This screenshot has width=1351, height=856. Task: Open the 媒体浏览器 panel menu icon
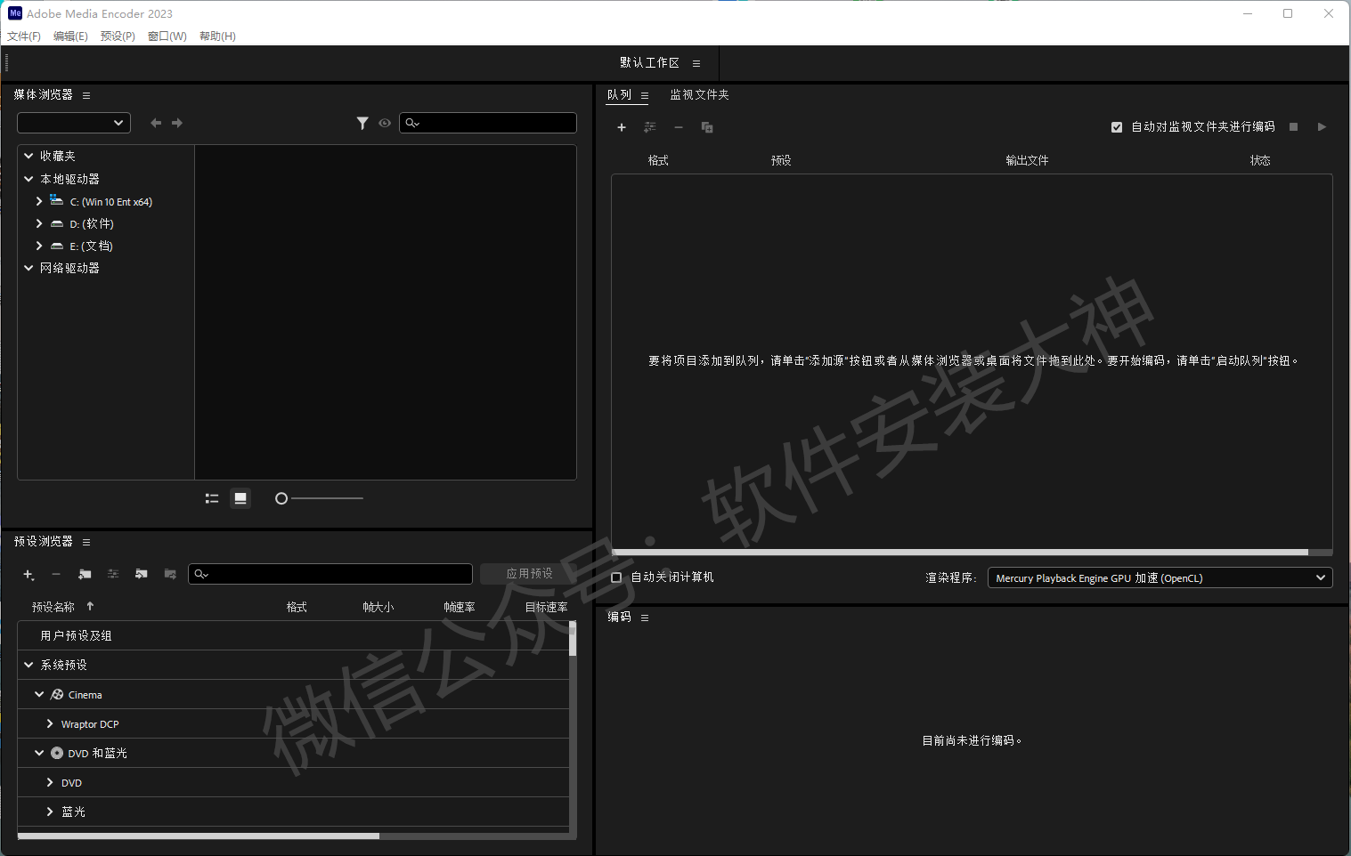click(86, 95)
